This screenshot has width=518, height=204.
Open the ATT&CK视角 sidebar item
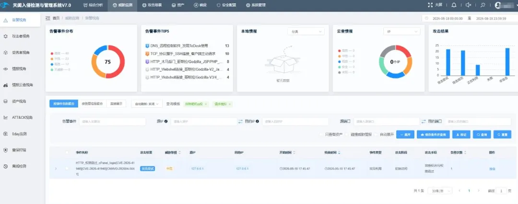(x=20, y=117)
